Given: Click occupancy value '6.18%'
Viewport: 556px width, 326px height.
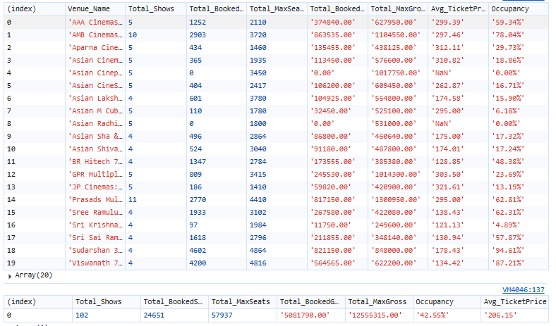Looking at the screenshot, I should click(506, 111).
